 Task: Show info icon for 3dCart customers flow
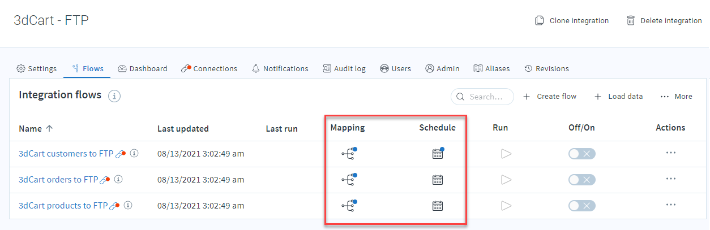[134, 153]
